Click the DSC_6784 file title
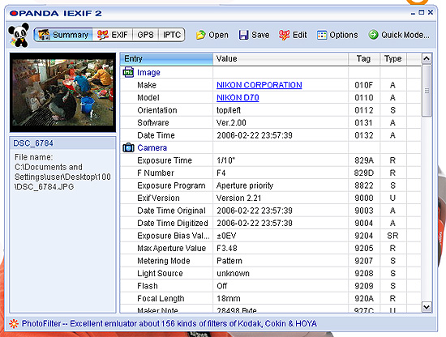This screenshot has height=337, width=446. point(33,143)
